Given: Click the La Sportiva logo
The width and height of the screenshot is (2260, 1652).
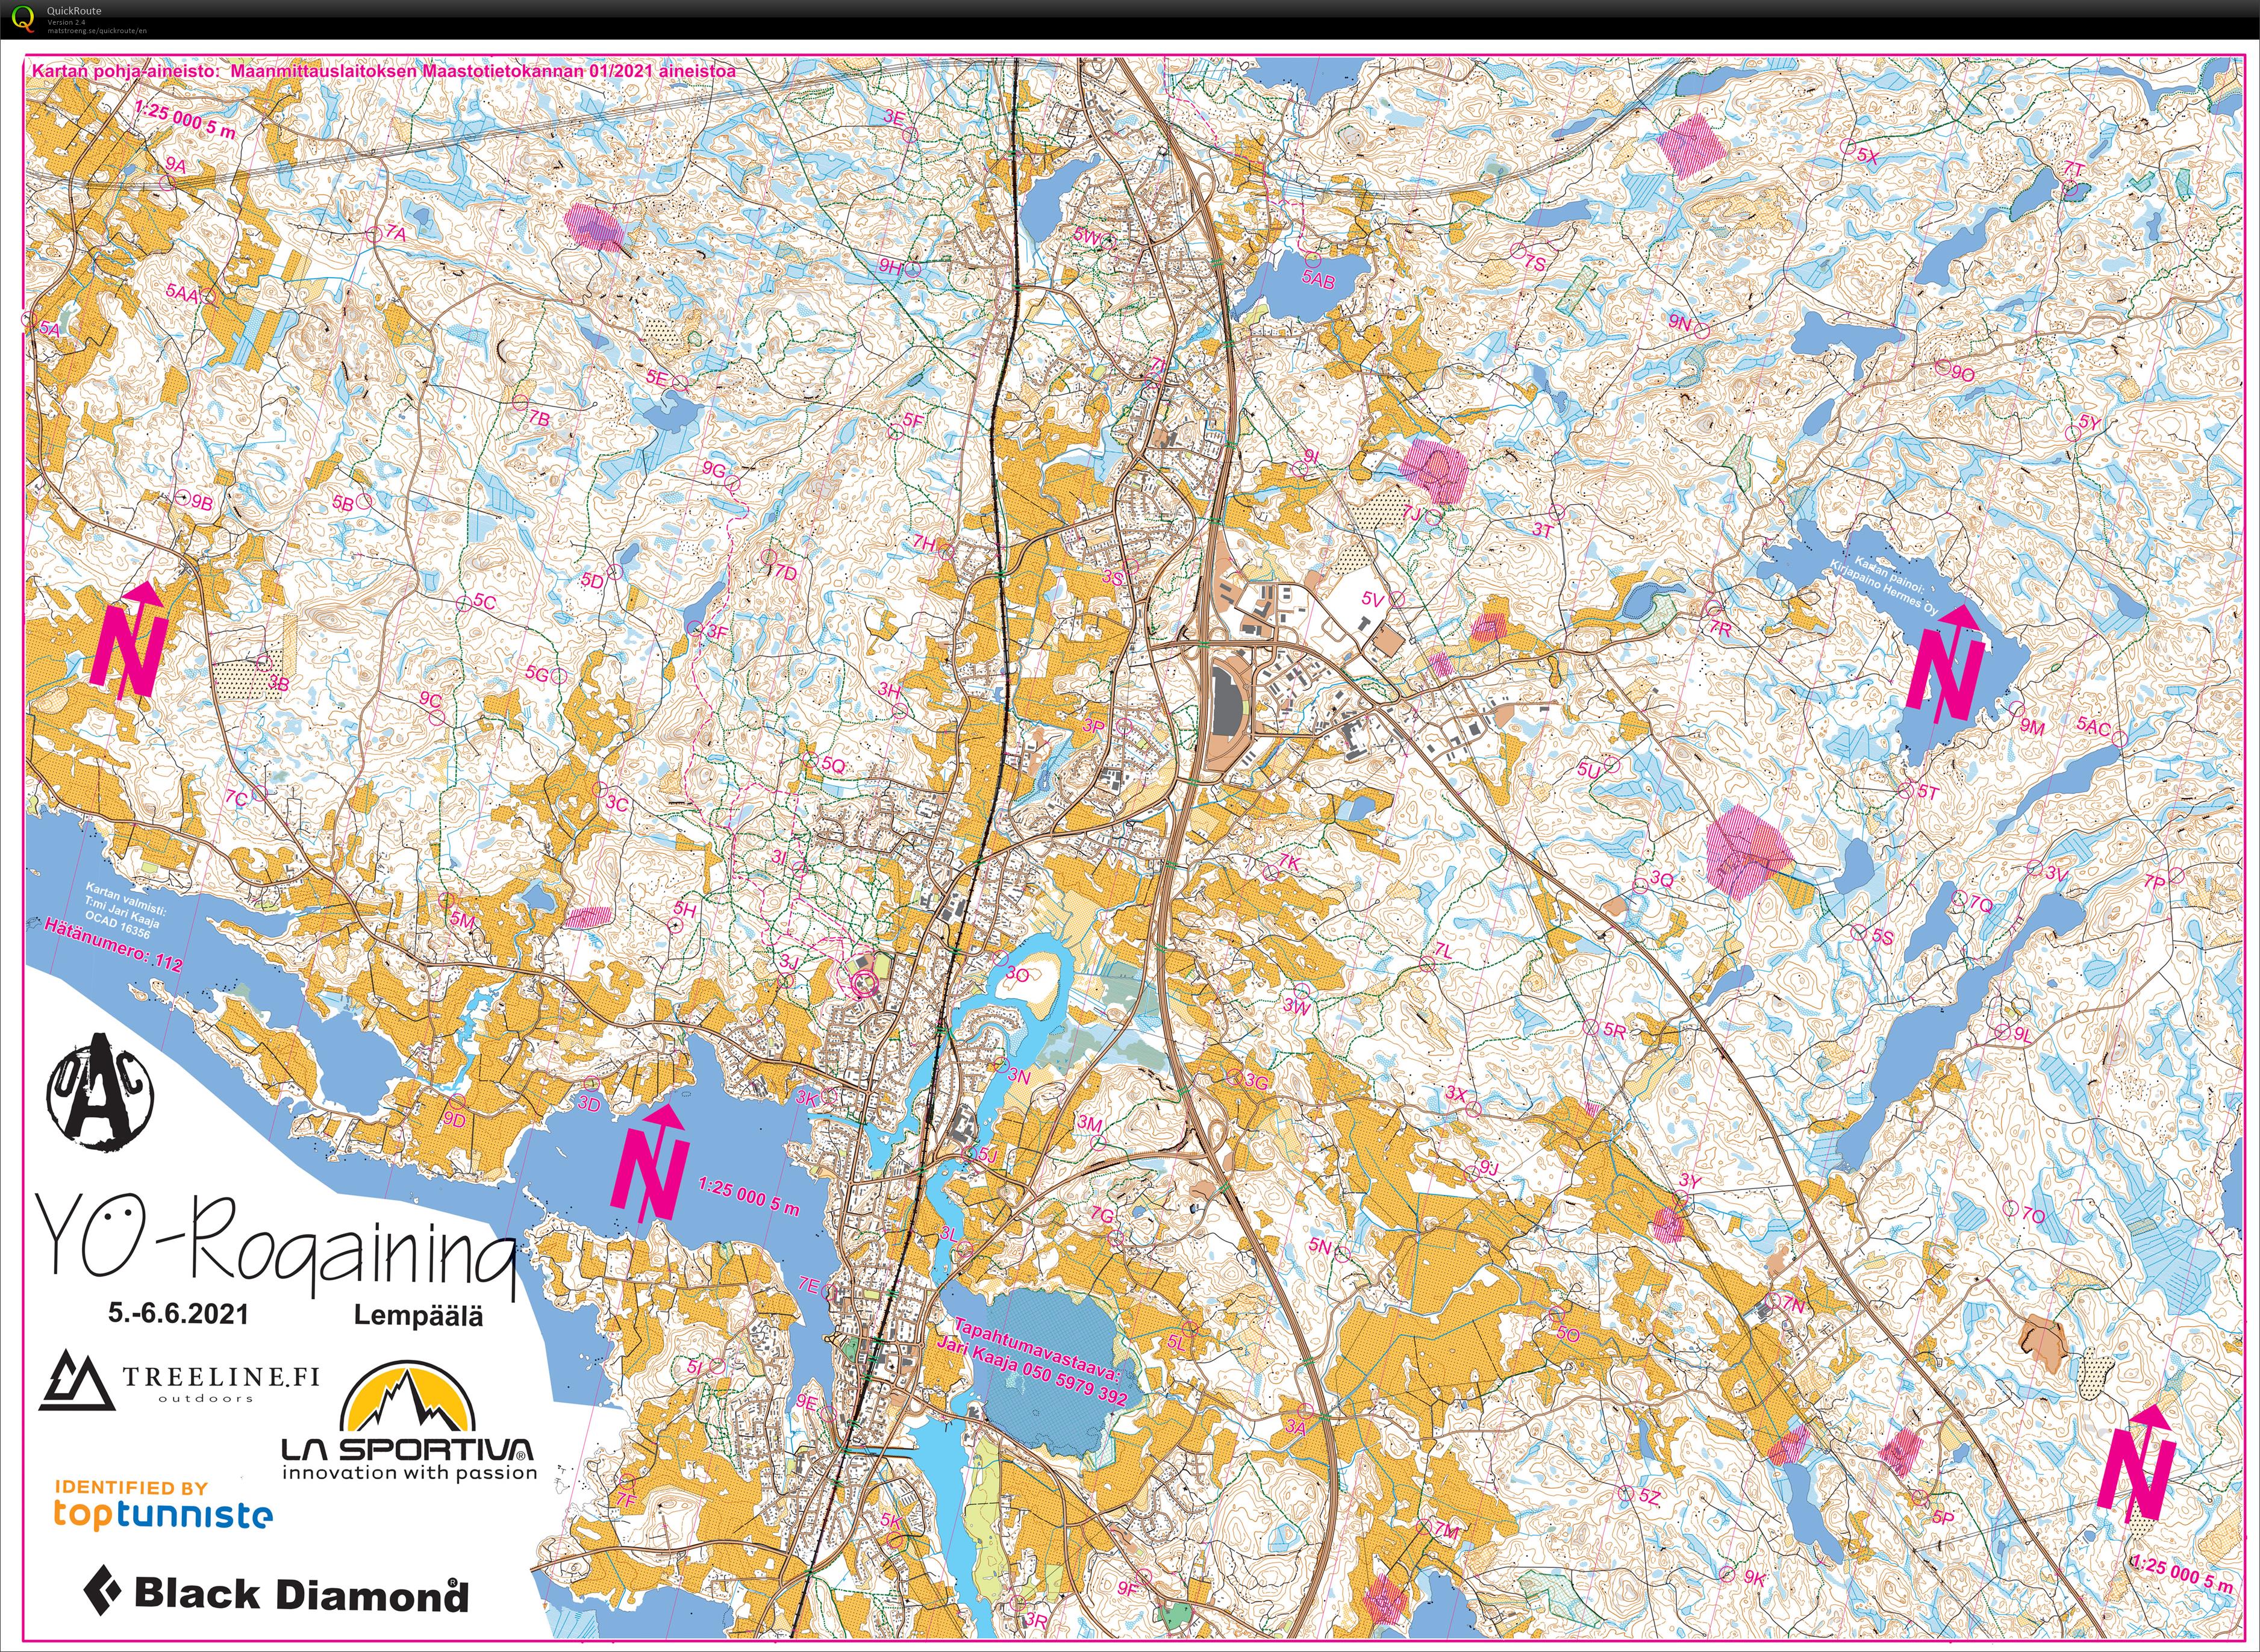Looking at the screenshot, I should pyautogui.click(x=409, y=1421).
